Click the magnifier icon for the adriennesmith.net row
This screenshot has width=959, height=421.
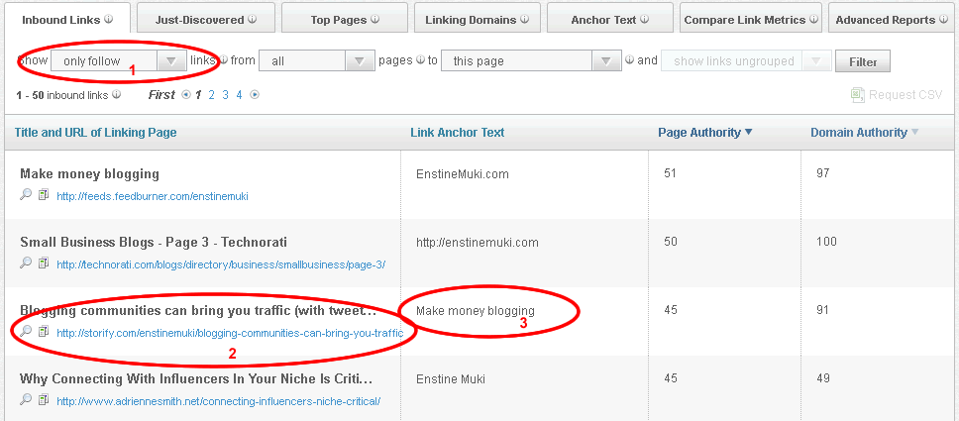click(x=26, y=399)
